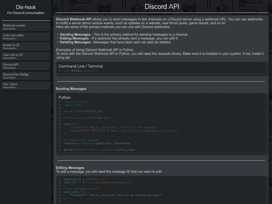Click the 'import json' code line
Viewport: 272px width, 204px height.
click(x=73, y=105)
